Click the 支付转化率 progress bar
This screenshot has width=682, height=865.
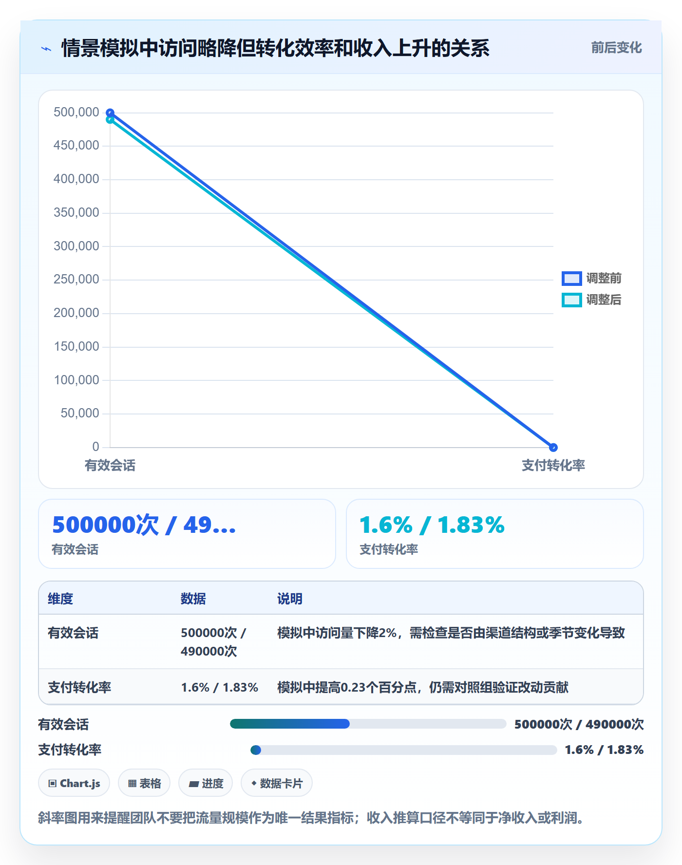coord(404,750)
